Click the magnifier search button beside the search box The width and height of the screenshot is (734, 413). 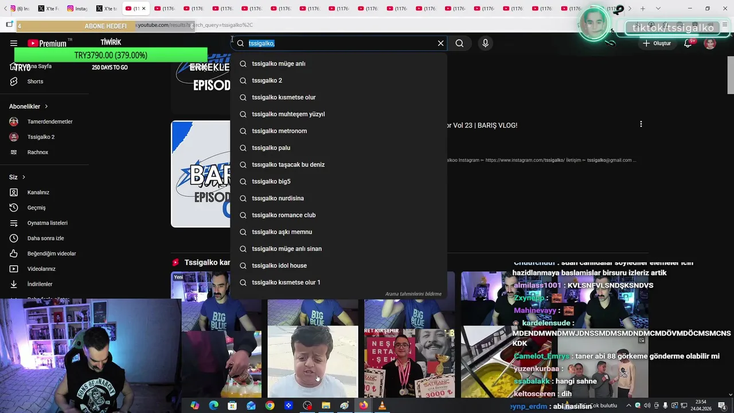tap(459, 43)
